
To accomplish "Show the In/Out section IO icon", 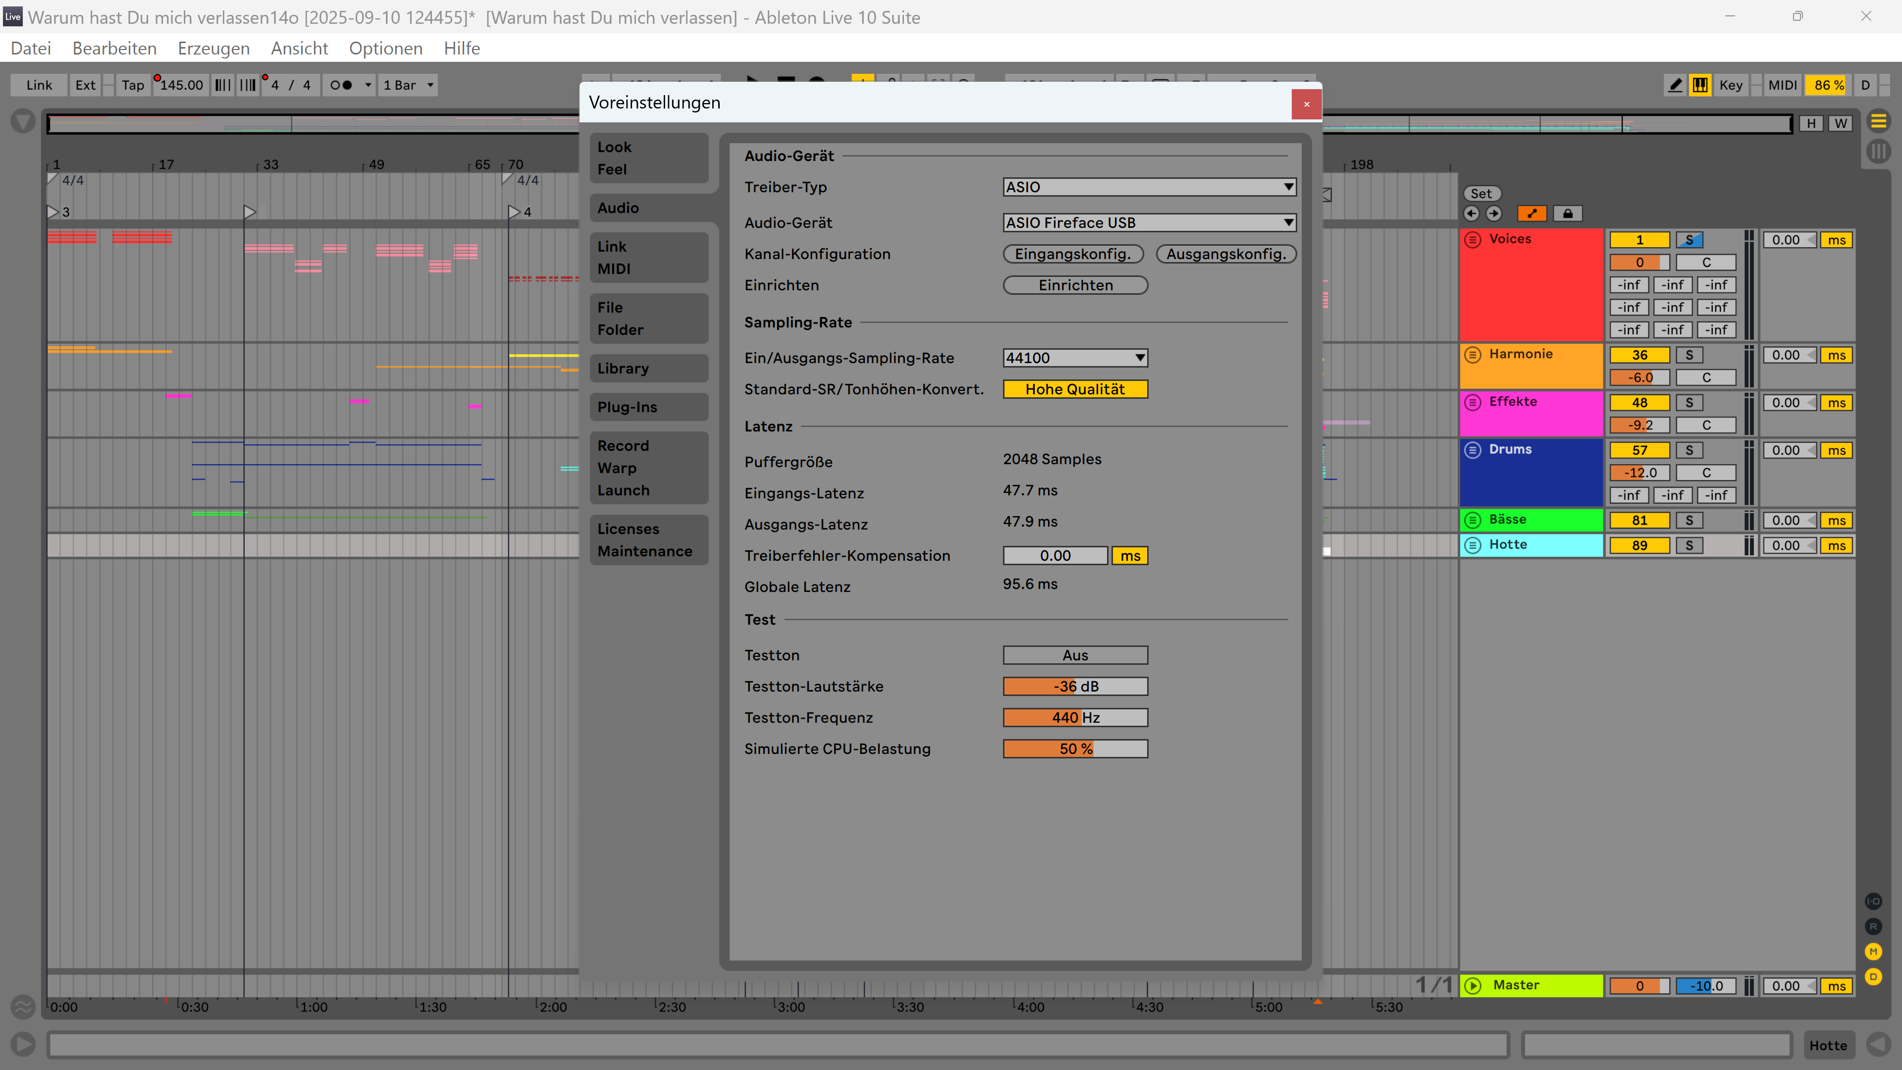I will [1873, 901].
